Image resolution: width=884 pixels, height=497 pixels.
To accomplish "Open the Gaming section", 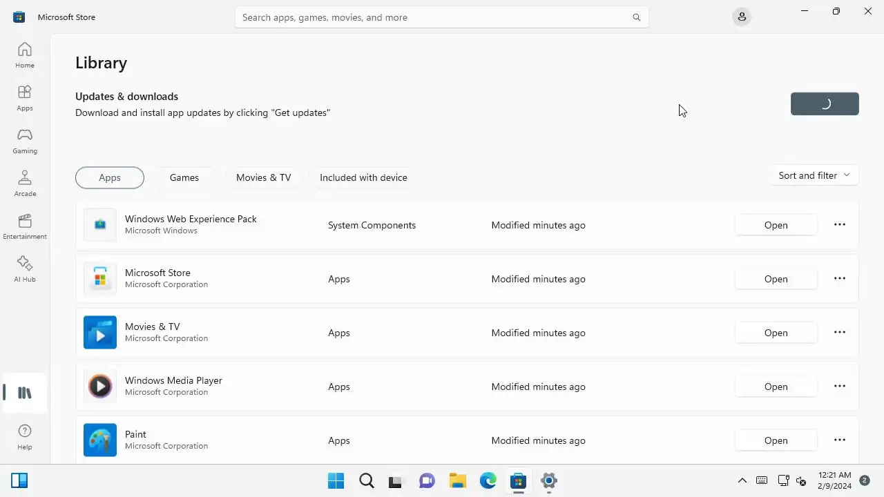I will [x=25, y=141].
